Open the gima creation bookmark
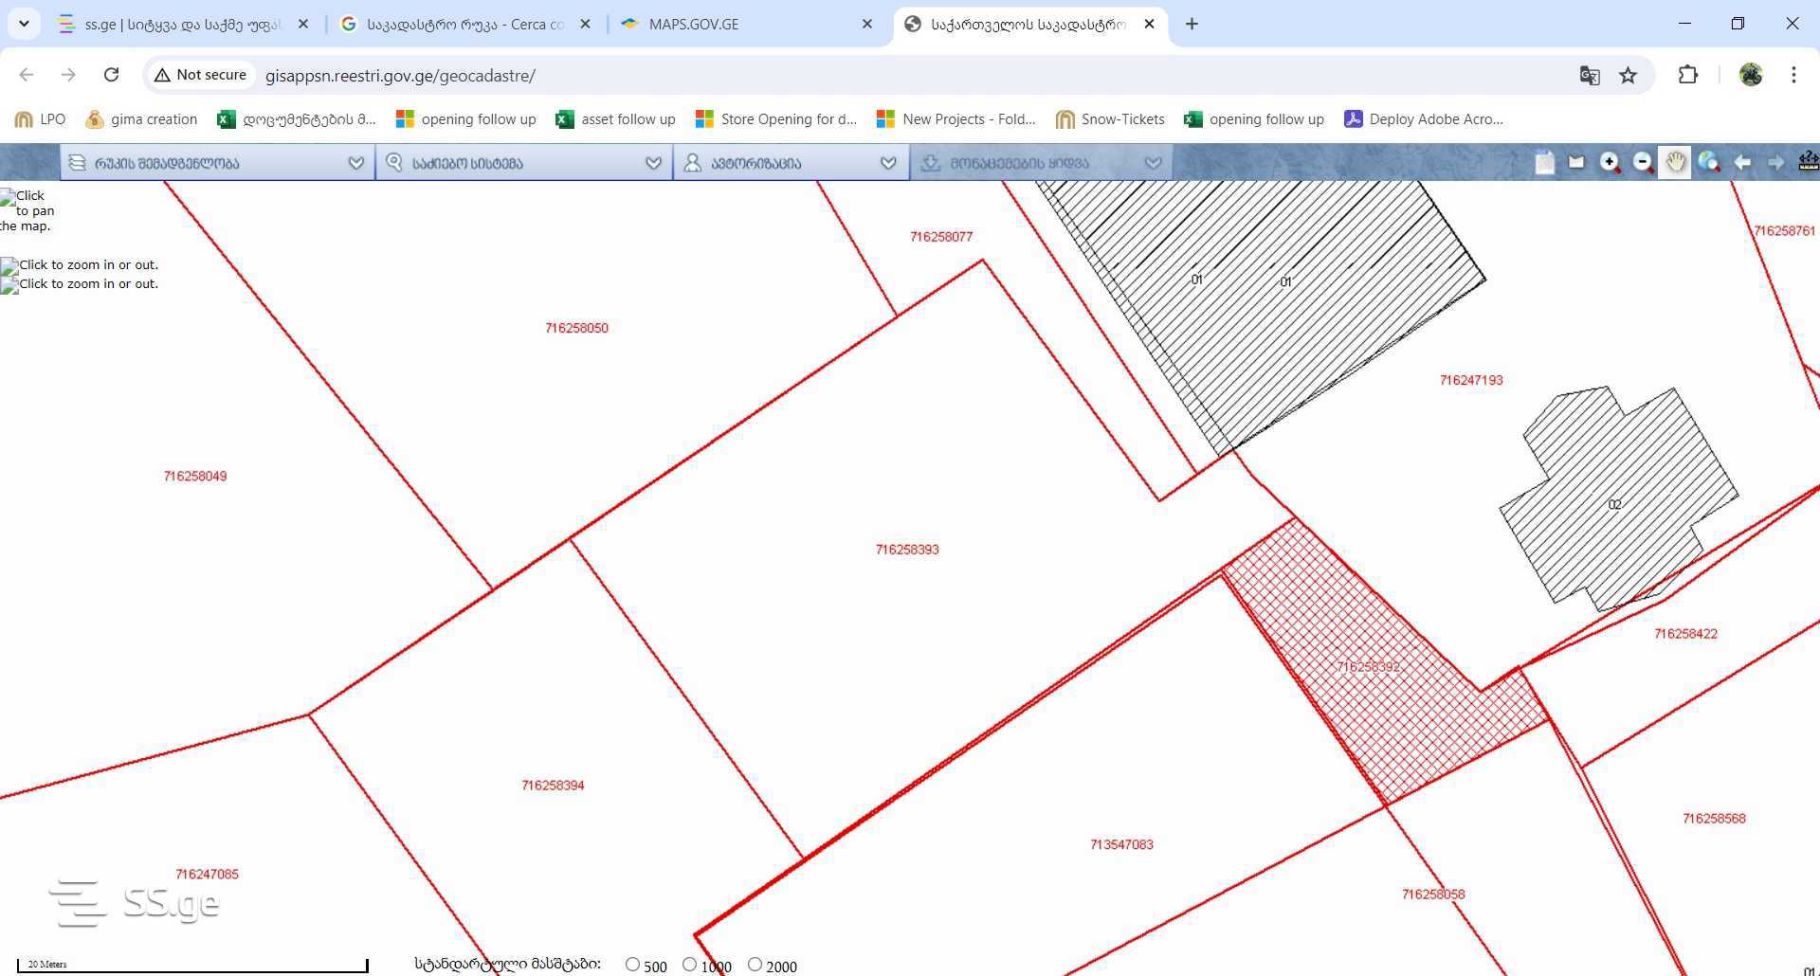 pos(141,119)
